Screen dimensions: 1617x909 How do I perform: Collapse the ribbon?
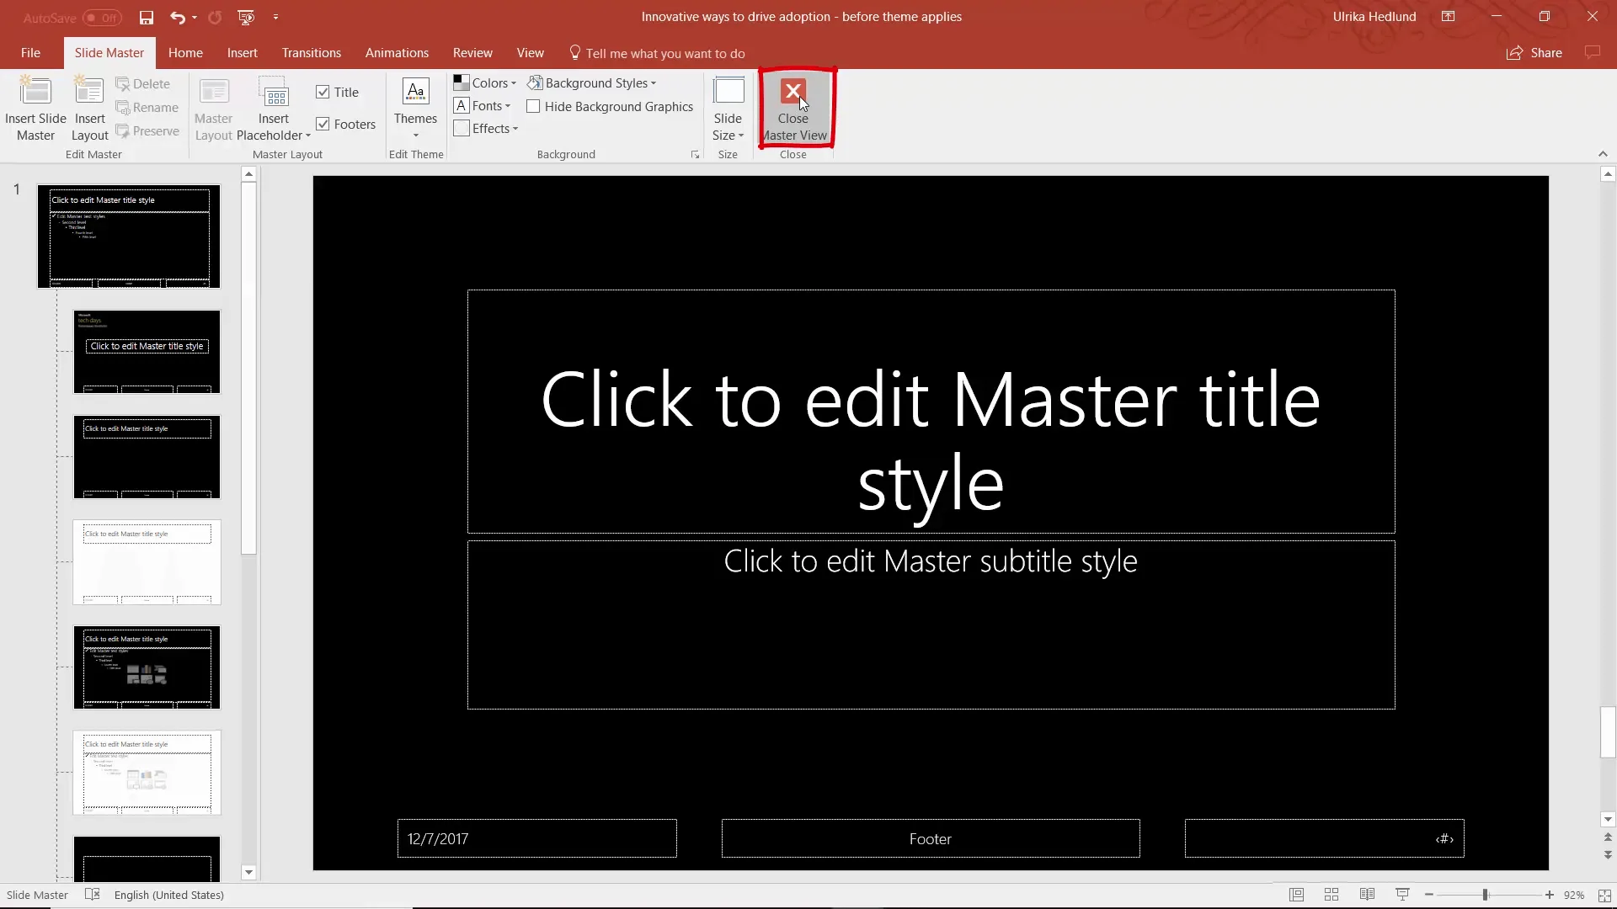pyautogui.click(x=1603, y=154)
